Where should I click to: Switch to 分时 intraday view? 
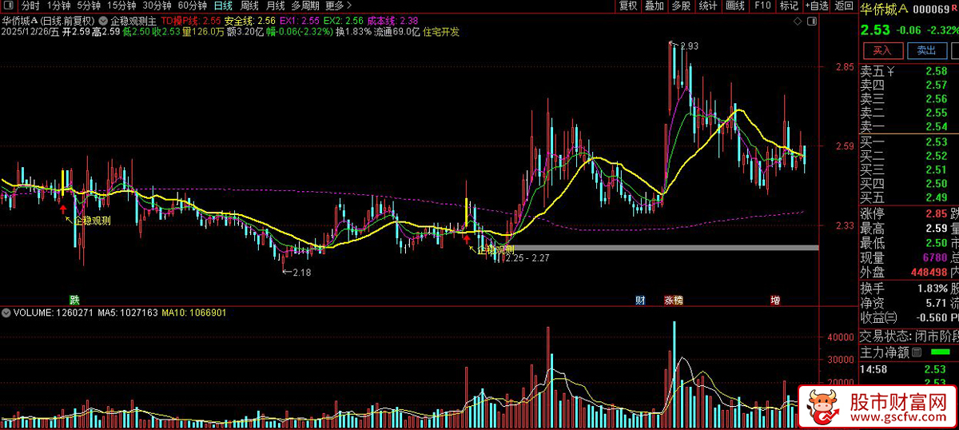click(30, 6)
